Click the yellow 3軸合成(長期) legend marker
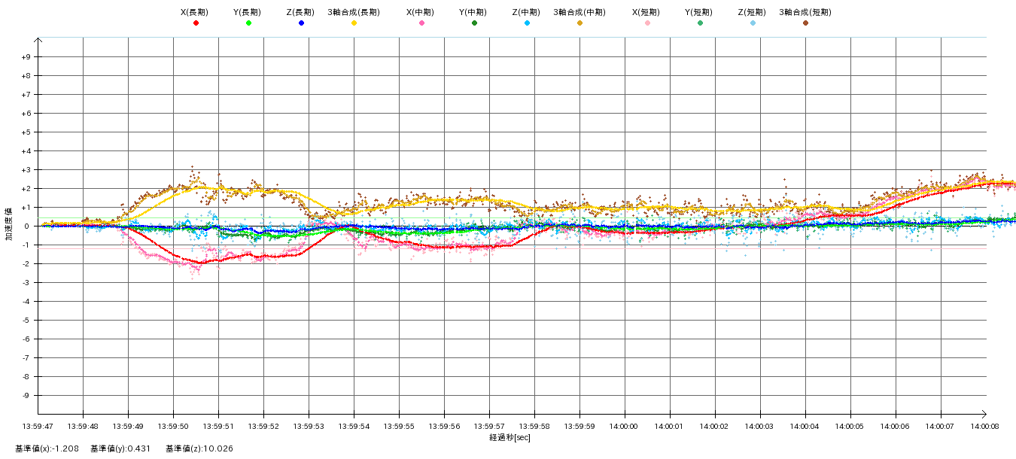The image size is (1016, 459). click(x=354, y=23)
